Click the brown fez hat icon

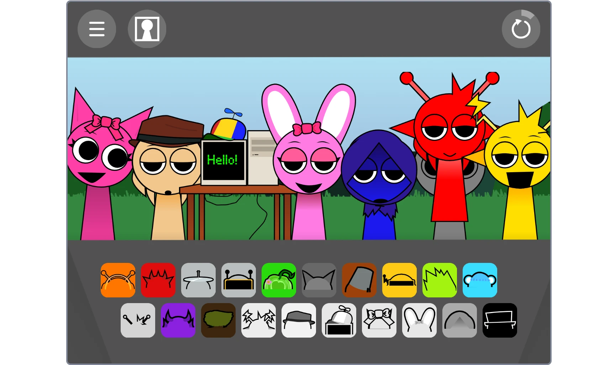359,280
